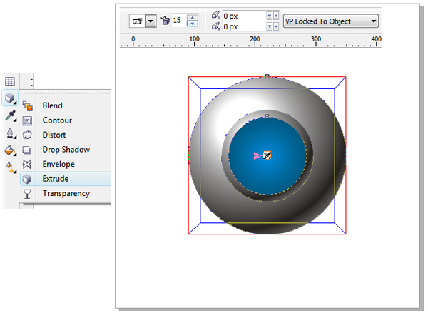Click the depth field showing 15

pyautogui.click(x=178, y=20)
